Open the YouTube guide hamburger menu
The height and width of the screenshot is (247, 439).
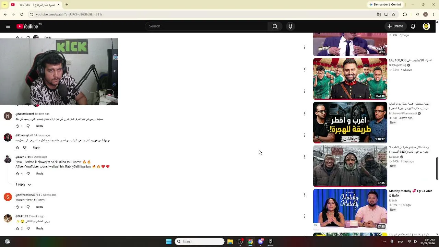[x=8, y=26]
